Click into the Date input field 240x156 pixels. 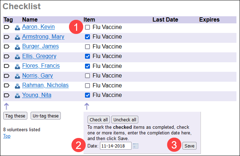coord(115,146)
